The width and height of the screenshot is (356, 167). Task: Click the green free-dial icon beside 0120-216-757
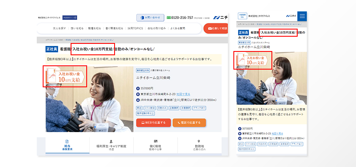(x=169, y=18)
